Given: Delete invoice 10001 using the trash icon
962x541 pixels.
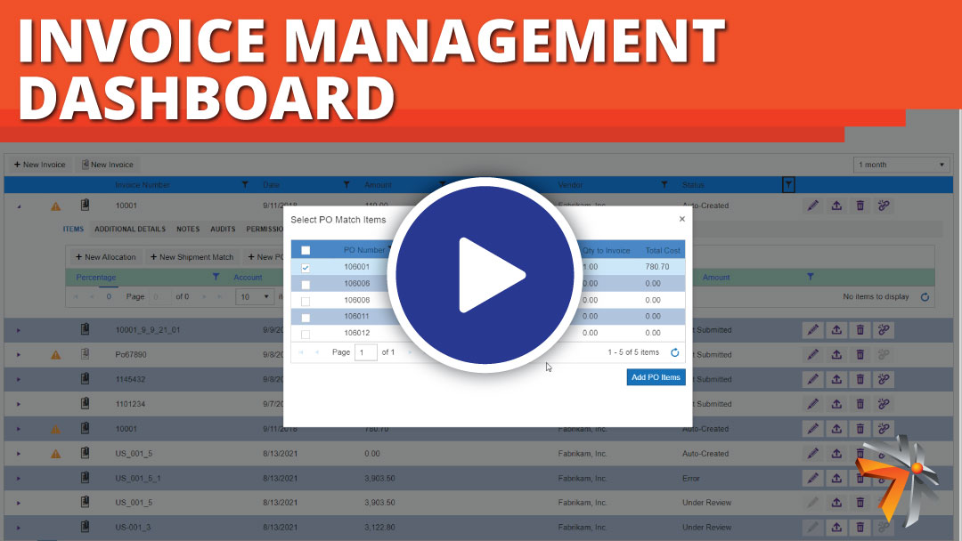Looking at the screenshot, I should [x=860, y=205].
